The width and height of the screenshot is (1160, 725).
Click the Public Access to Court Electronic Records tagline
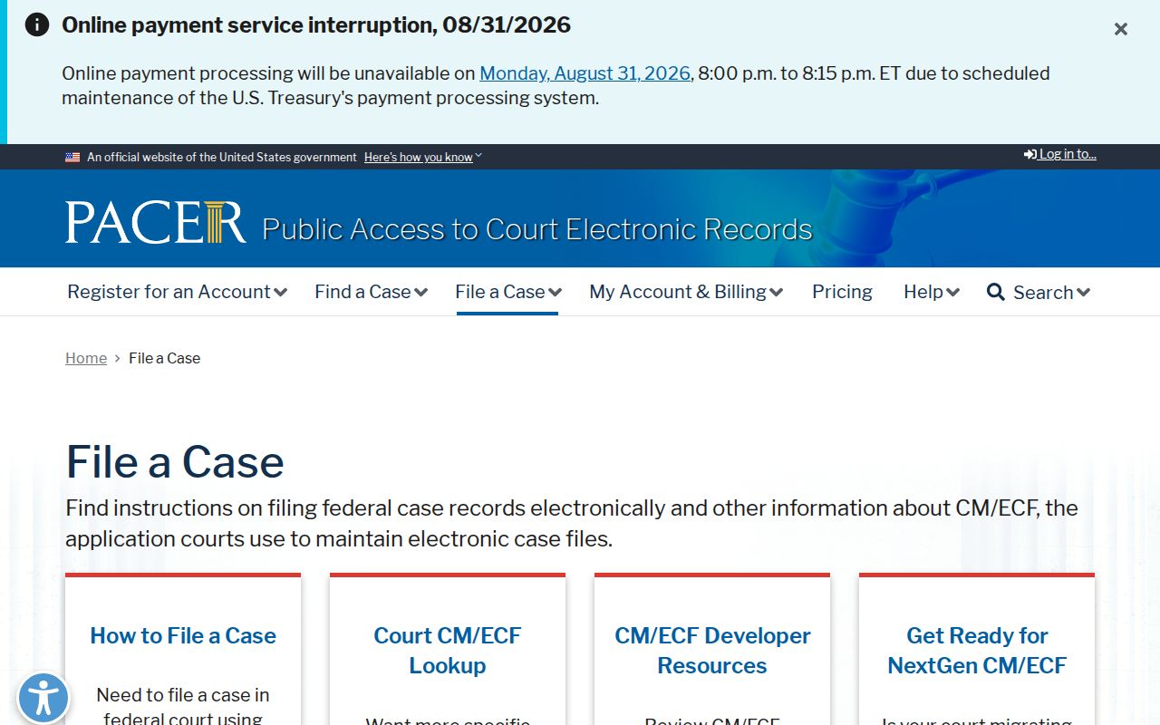[x=537, y=229]
